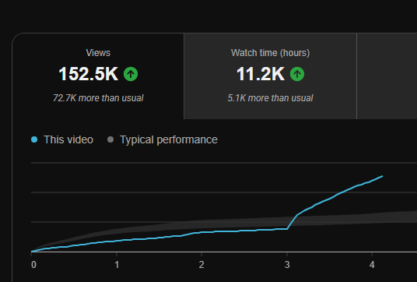Screen dimensions: 417x282
Task: Click the end point of the blue video line
Action: pyautogui.click(x=382, y=176)
